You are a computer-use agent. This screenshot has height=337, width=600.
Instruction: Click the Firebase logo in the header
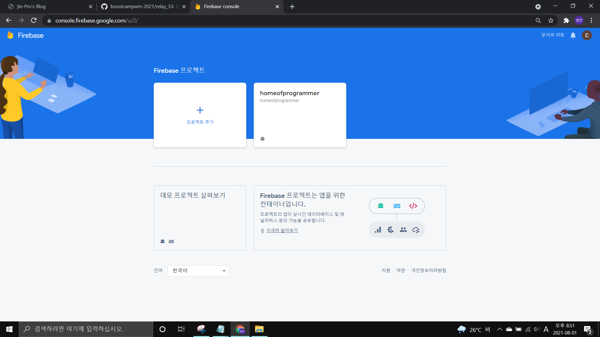click(x=25, y=35)
